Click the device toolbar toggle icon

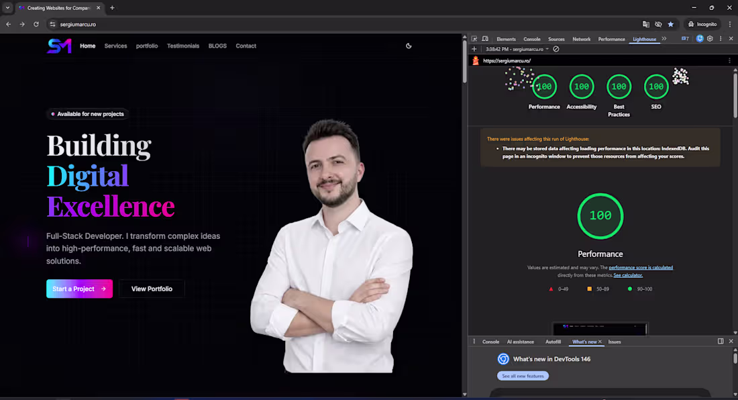(x=485, y=38)
